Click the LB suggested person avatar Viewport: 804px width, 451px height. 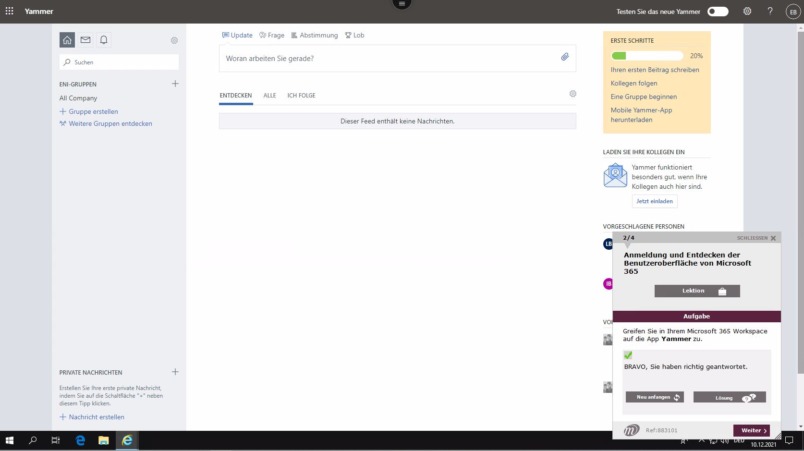pos(608,244)
